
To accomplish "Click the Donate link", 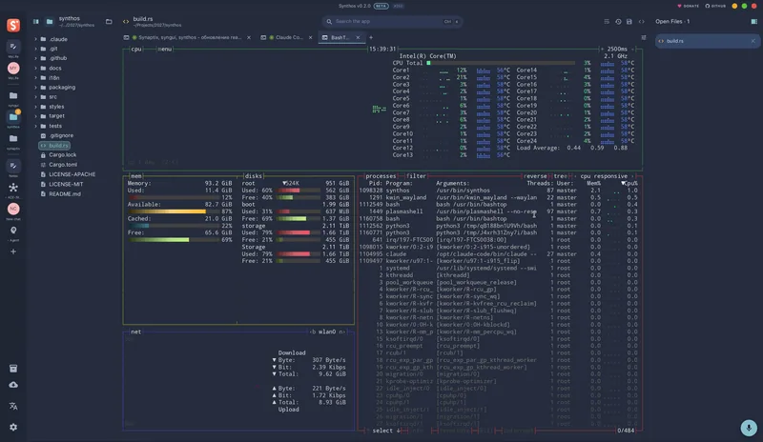I will point(688,6).
